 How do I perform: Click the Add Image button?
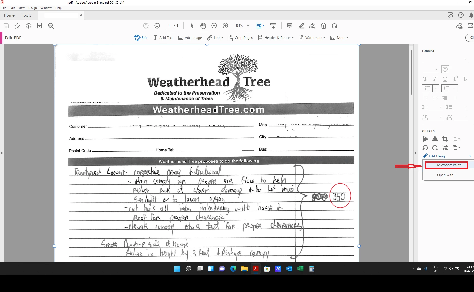tap(190, 38)
